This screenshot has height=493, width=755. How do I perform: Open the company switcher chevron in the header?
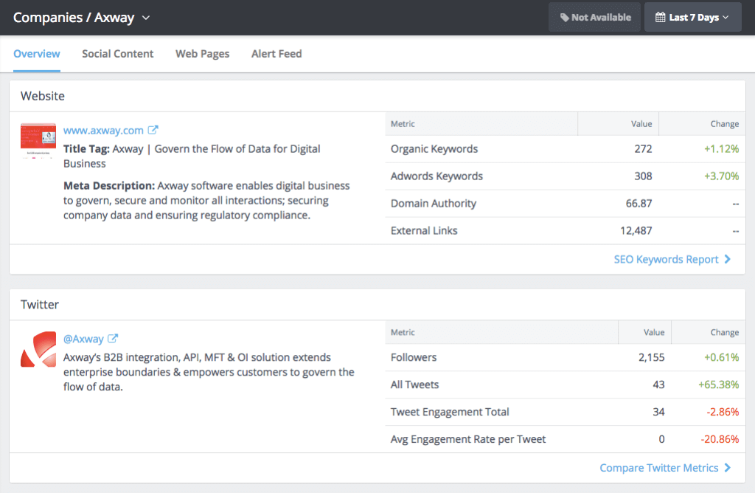pos(145,16)
